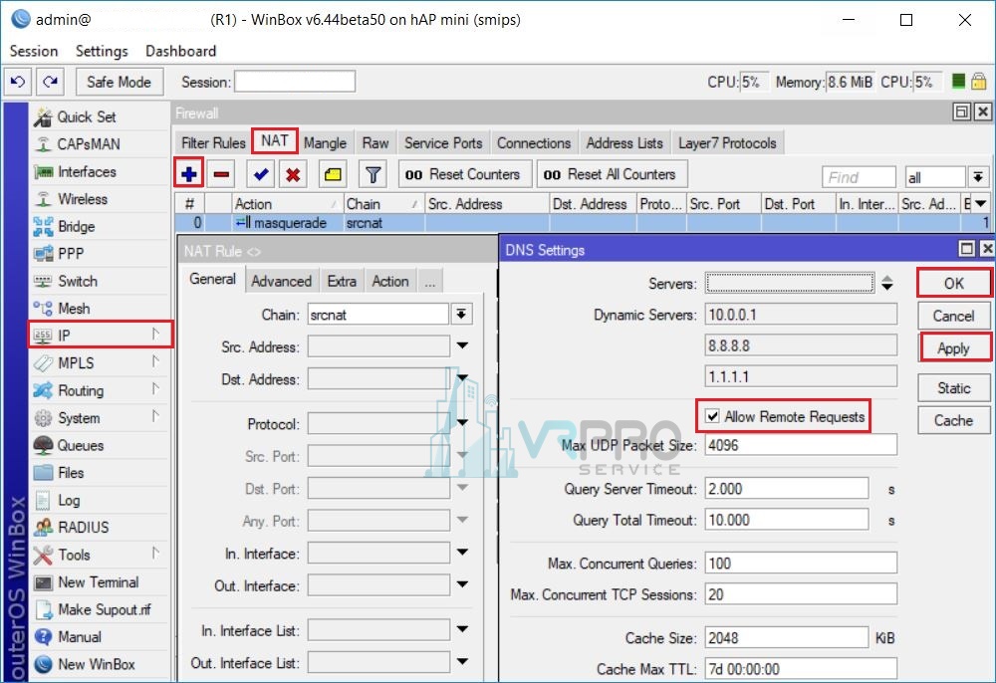Add comment with yellow note icon
Image resolution: width=996 pixels, height=683 pixels.
333,174
